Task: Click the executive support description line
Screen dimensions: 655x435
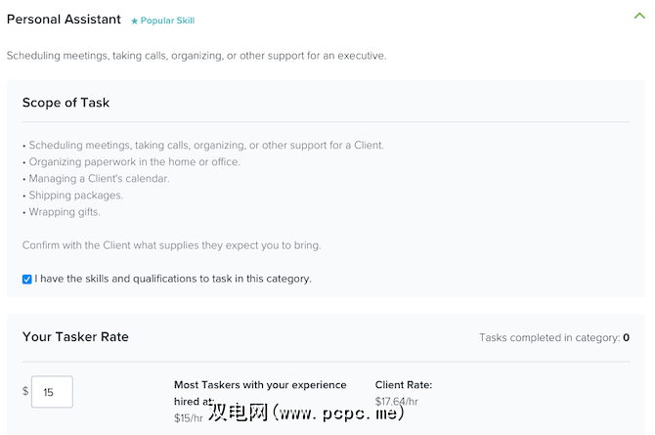Action: (x=196, y=56)
